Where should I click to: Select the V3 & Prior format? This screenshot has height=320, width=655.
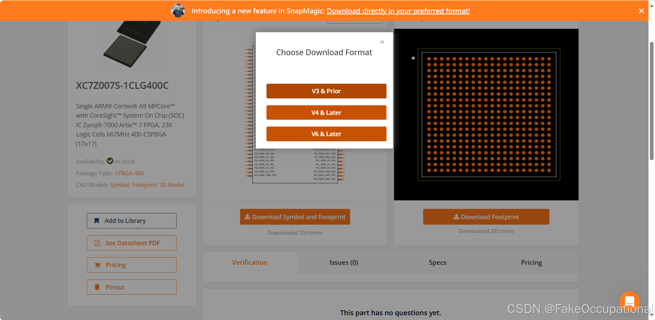pyautogui.click(x=326, y=91)
